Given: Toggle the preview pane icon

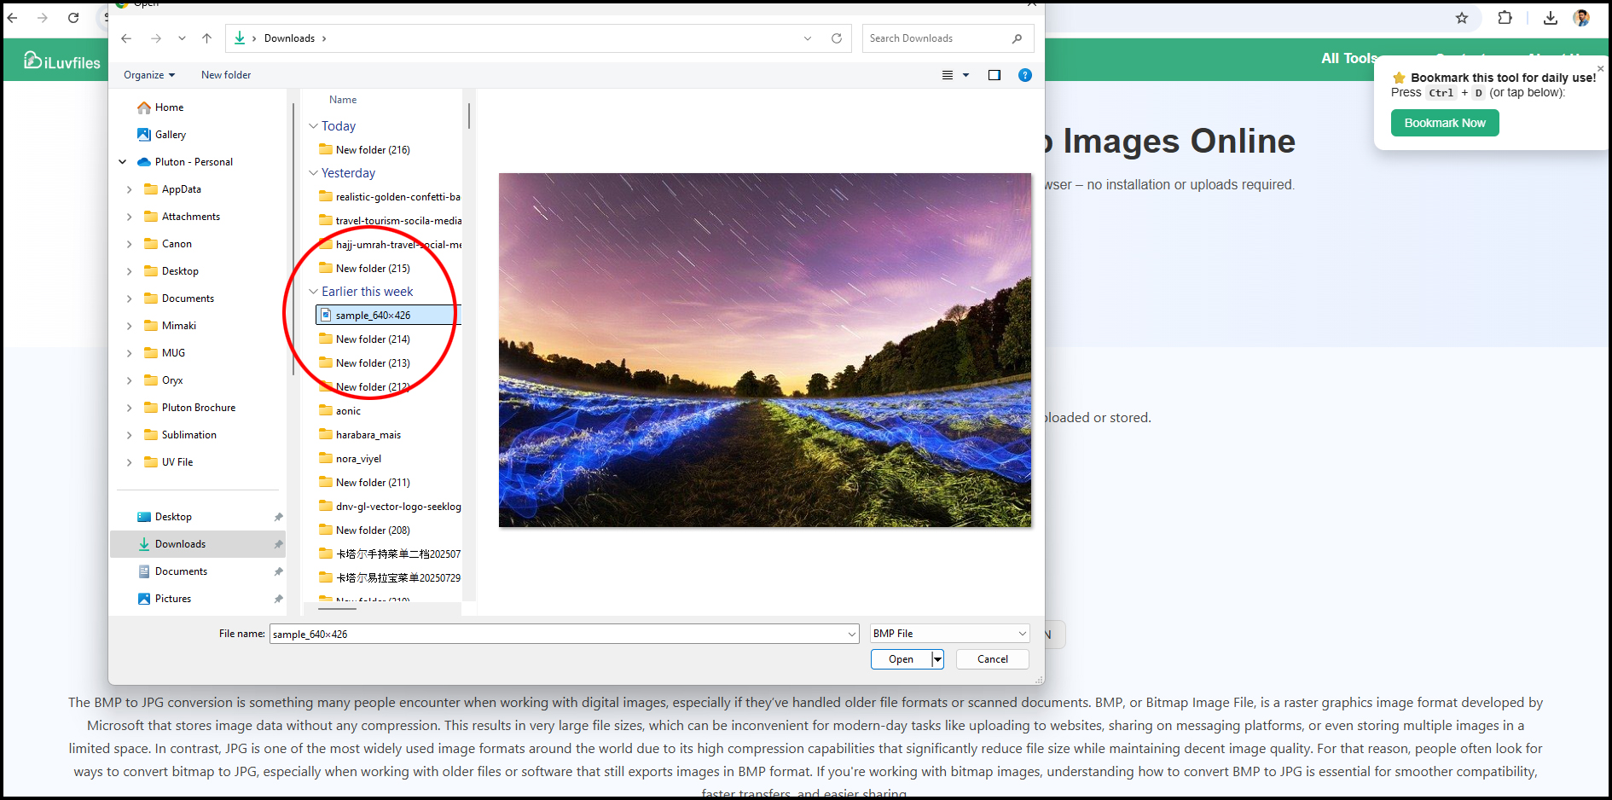Looking at the screenshot, I should tap(994, 75).
